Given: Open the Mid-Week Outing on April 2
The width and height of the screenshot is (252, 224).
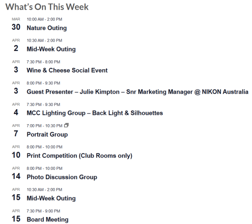Looking at the screenshot, I should pos(51,49).
